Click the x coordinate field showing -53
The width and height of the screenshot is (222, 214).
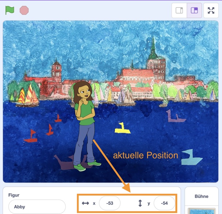click(x=110, y=203)
